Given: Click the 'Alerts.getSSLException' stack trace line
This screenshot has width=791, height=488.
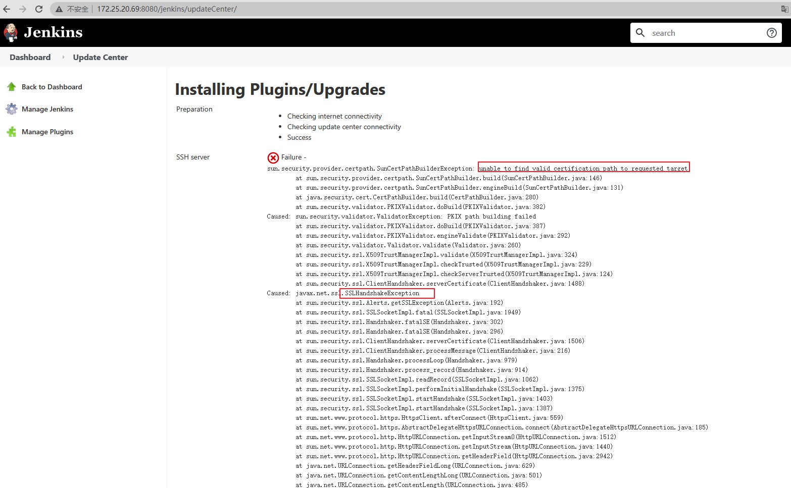Looking at the screenshot, I should [x=400, y=303].
